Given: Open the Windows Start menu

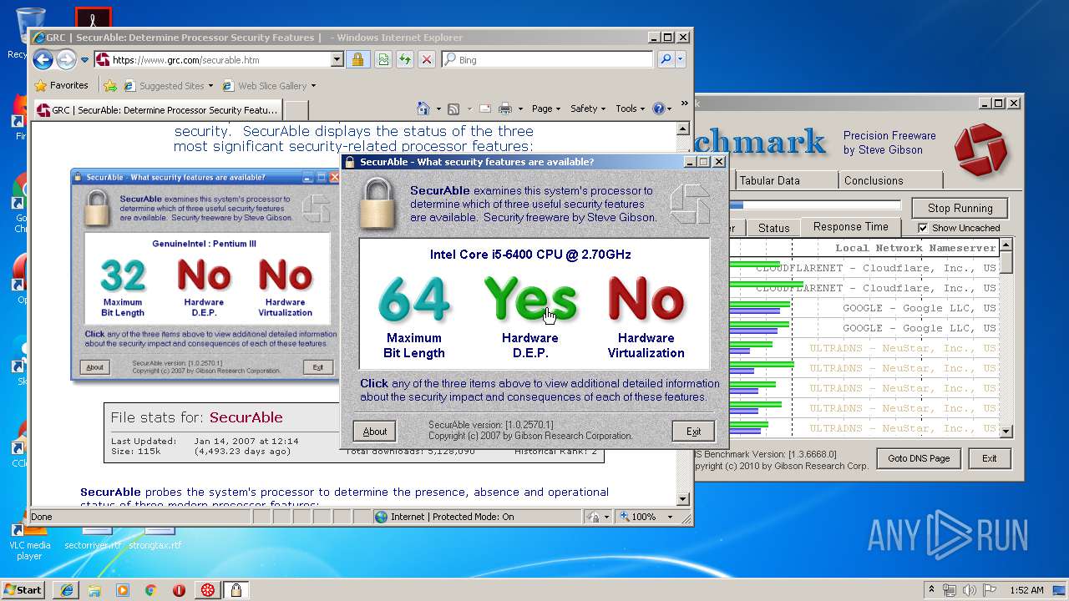Looking at the screenshot, I should [23, 590].
